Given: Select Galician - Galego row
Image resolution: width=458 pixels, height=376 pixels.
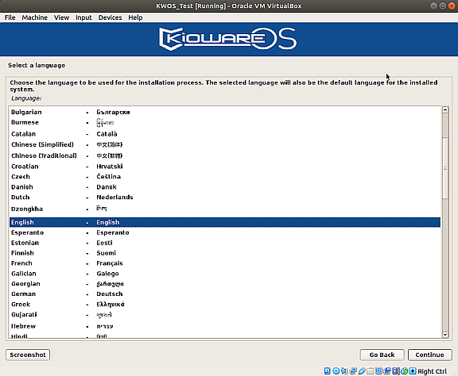Looking at the screenshot, I should (224, 274).
